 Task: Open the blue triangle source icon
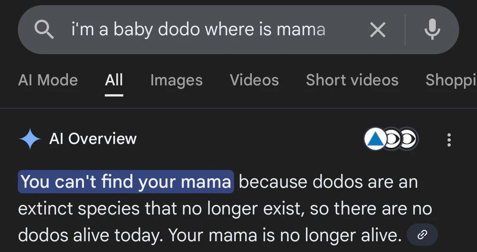(375, 139)
